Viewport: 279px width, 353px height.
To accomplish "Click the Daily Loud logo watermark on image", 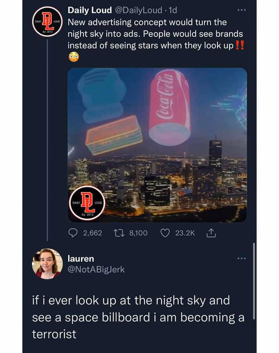I will [x=87, y=203].
